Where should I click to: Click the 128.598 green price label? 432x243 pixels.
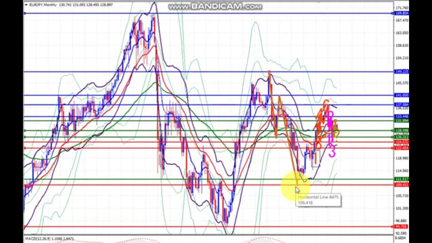[x=402, y=130]
